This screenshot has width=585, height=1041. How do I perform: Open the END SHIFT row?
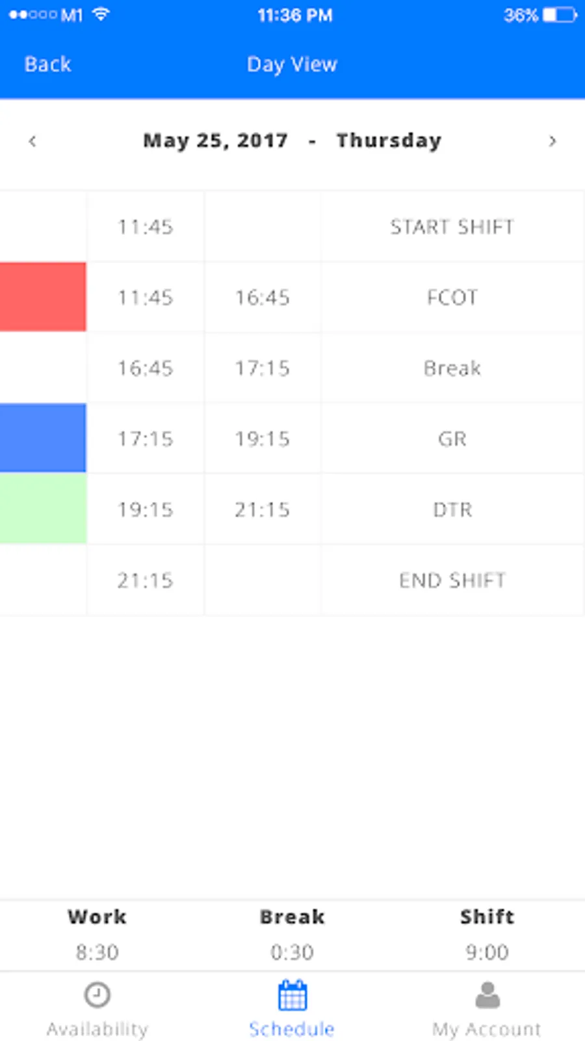click(x=452, y=580)
